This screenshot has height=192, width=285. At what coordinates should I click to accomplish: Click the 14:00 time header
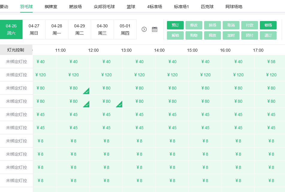[159, 50]
